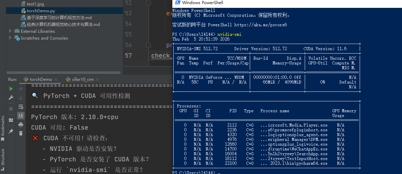Viewport: 402px width, 174px height.
Task: Click the PowerShell window title icon
Action: [x=177, y=2]
